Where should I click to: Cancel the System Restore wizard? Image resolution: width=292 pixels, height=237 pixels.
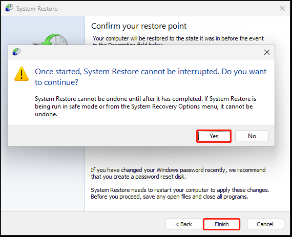[x=265, y=224]
